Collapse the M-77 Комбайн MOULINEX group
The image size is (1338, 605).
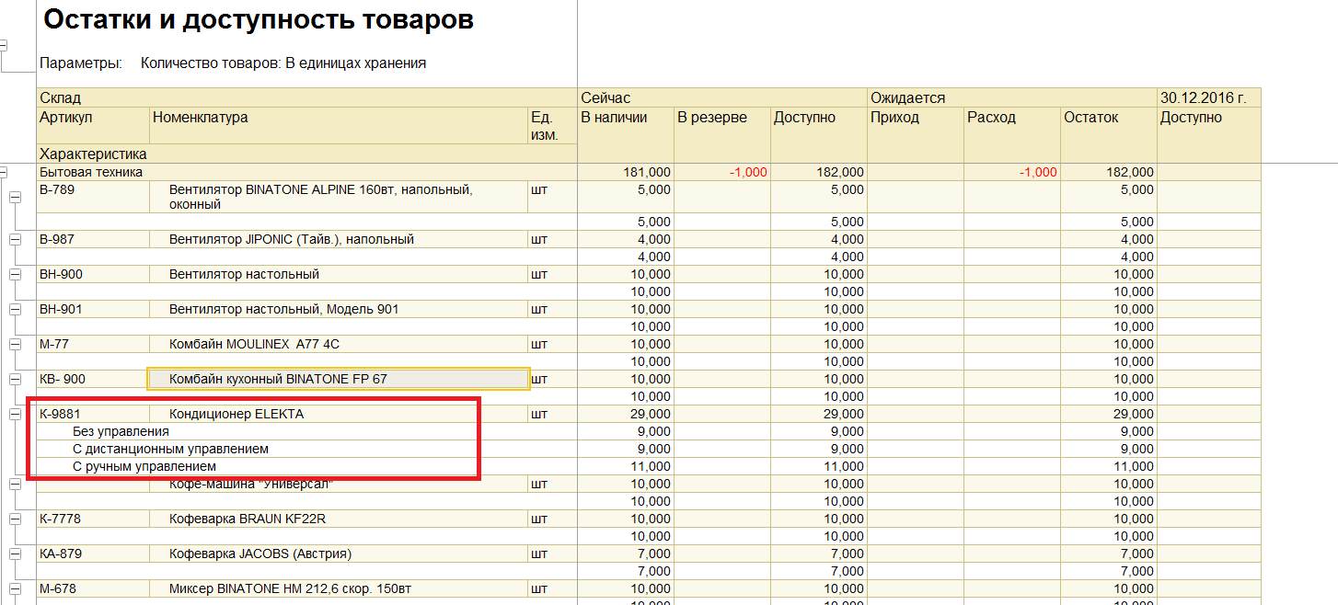click(x=15, y=344)
